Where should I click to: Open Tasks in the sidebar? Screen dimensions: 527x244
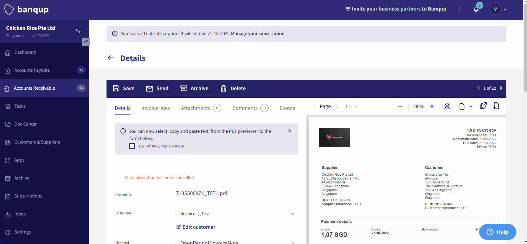tap(45, 106)
